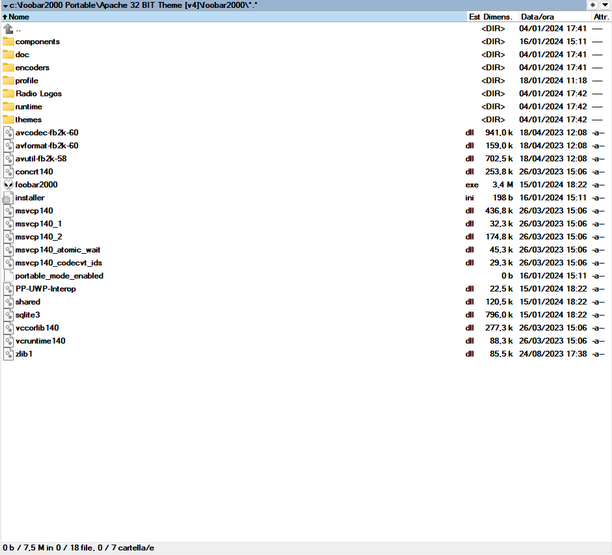Select the encoders folder icon
Image resolution: width=612 pixels, height=555 pixels.
(x=8, y=68)
